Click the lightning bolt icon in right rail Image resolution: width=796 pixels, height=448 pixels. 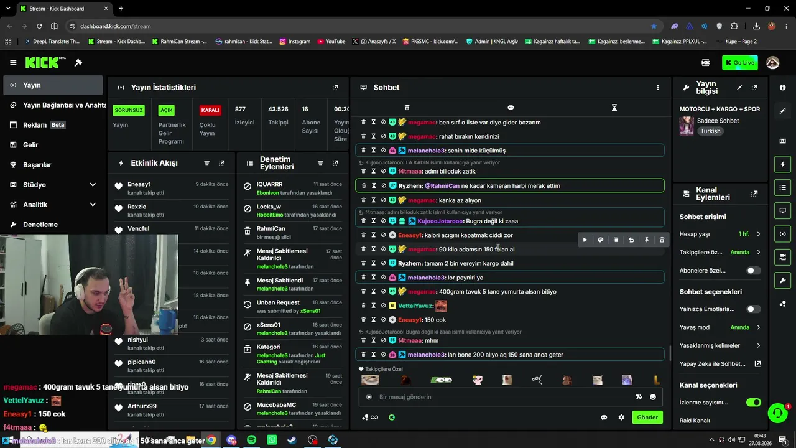782,164
